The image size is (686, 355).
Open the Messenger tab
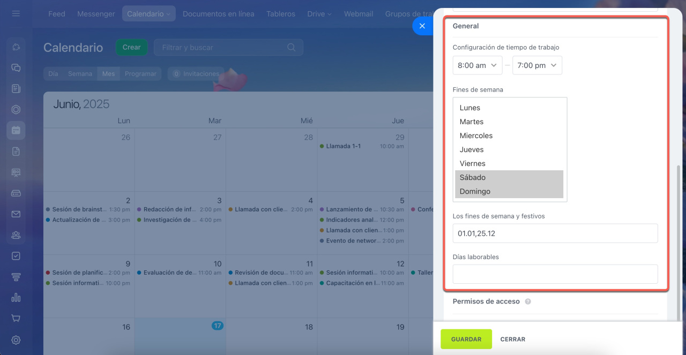(x=96, y=14)
